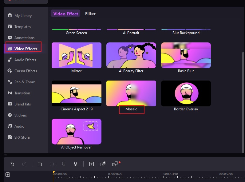
Task: Switch to the Video Effect tab
Action: [65, 14]
